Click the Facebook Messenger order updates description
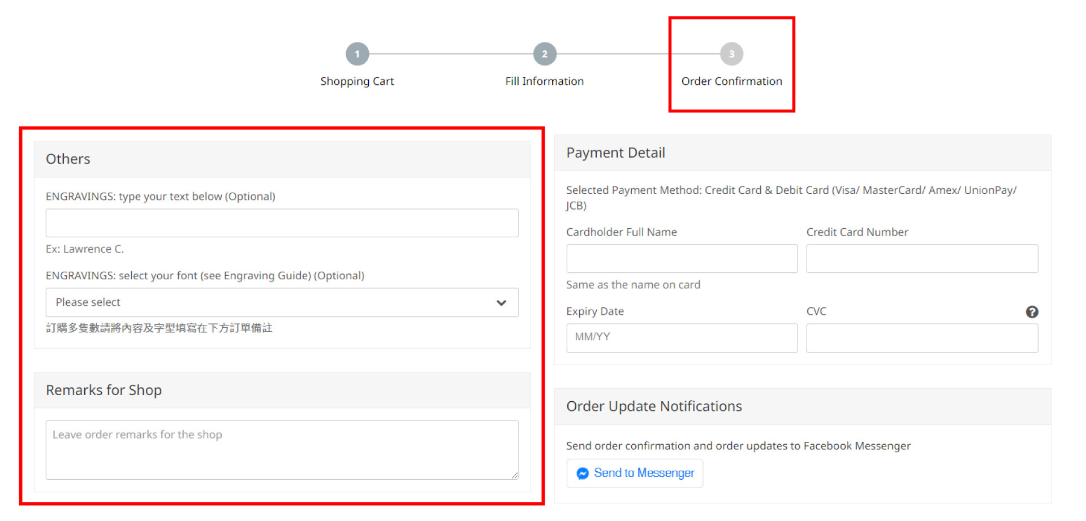Screen dimensions: 1086x521 pyautogui.click(x=738, y=446)
